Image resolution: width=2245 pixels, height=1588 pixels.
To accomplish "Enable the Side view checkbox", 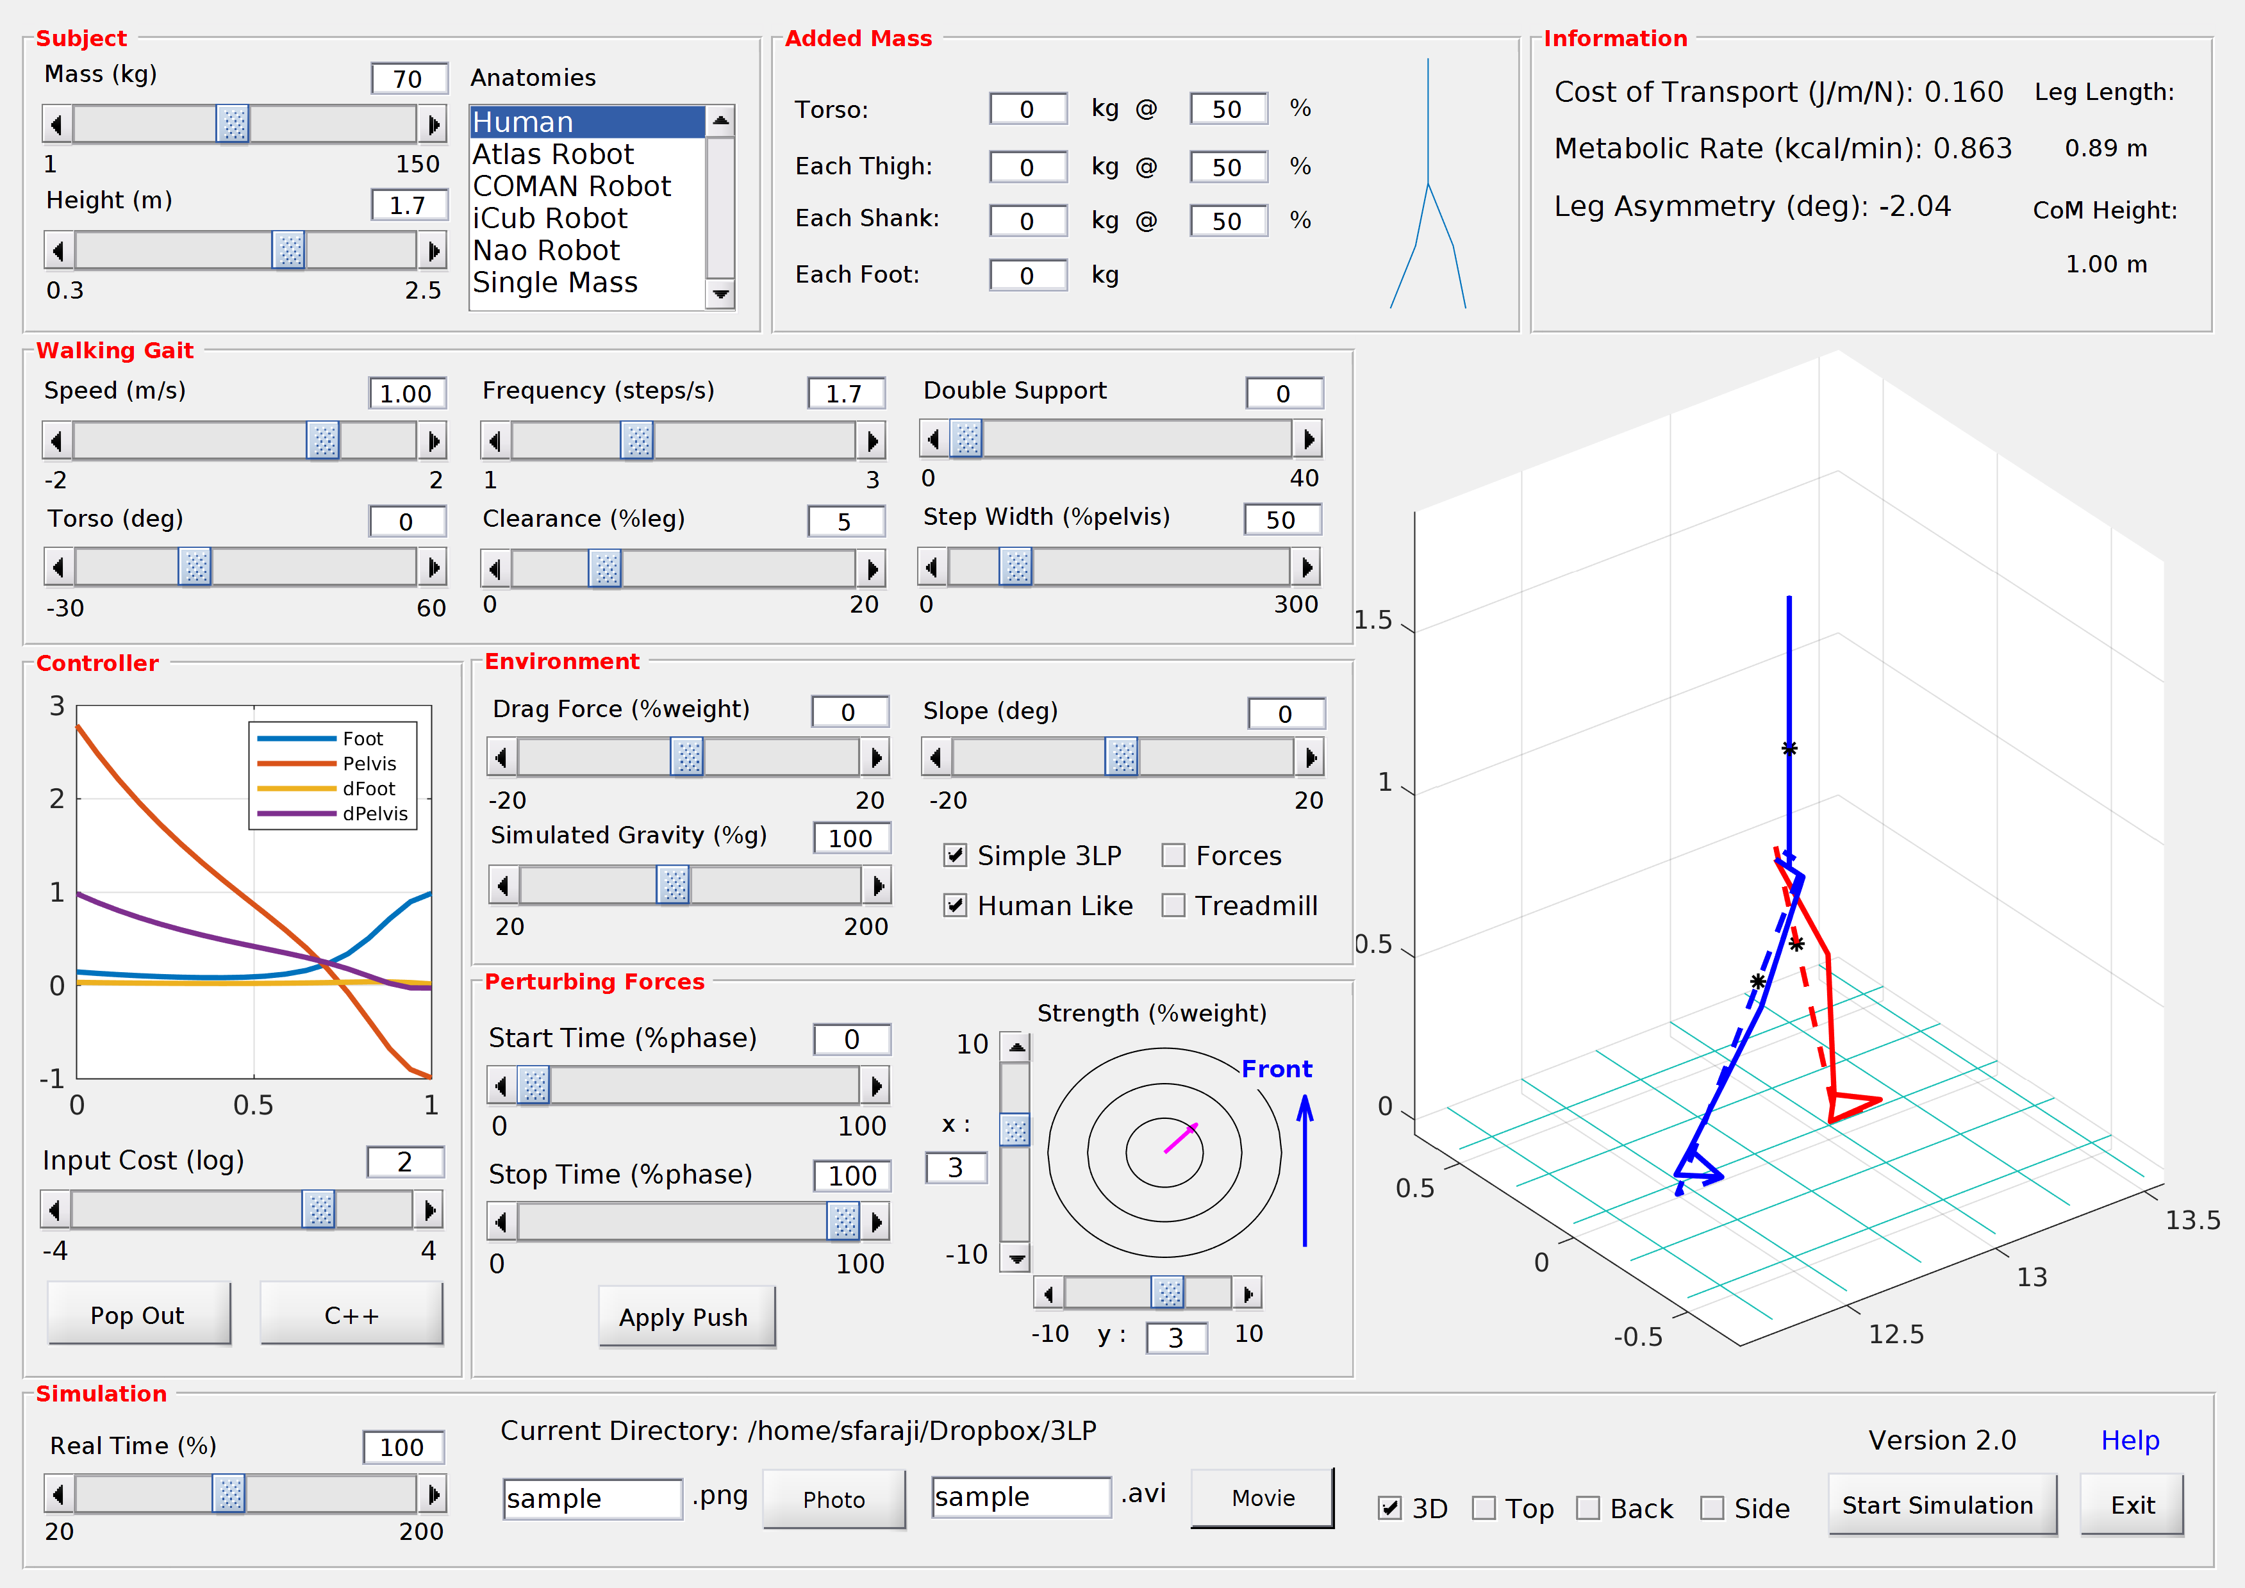I will point(1712,1508).
